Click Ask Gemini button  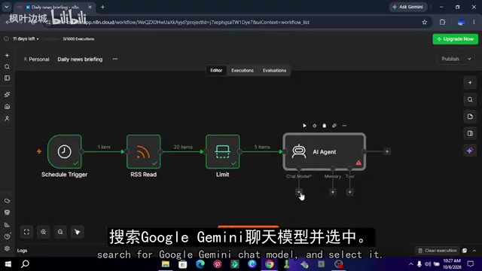point(408,7)
